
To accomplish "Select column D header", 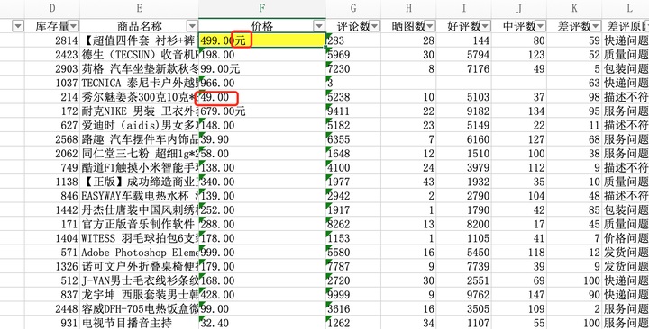I will tap(52, 8).
